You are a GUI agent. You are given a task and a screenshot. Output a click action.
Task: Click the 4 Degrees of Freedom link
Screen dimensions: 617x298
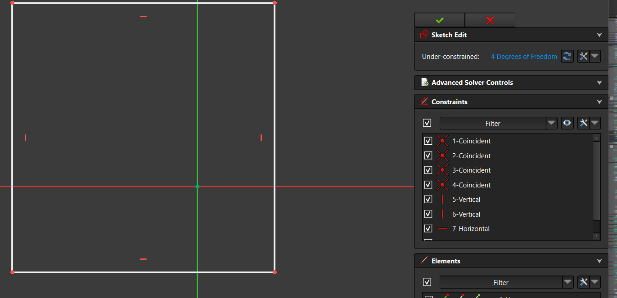(x=524, y=57)
